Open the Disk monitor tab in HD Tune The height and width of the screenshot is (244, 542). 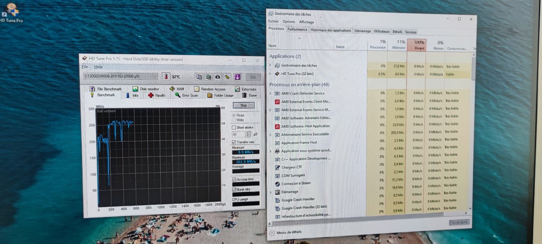coord(145,89)
